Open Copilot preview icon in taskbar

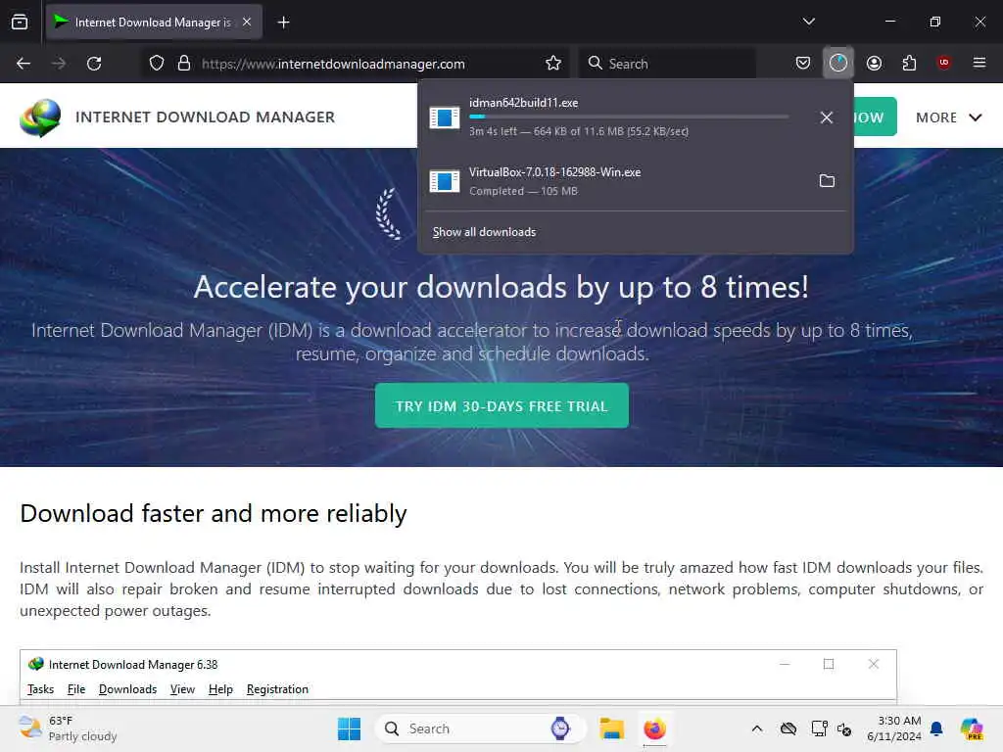click(x=971, y=728)
